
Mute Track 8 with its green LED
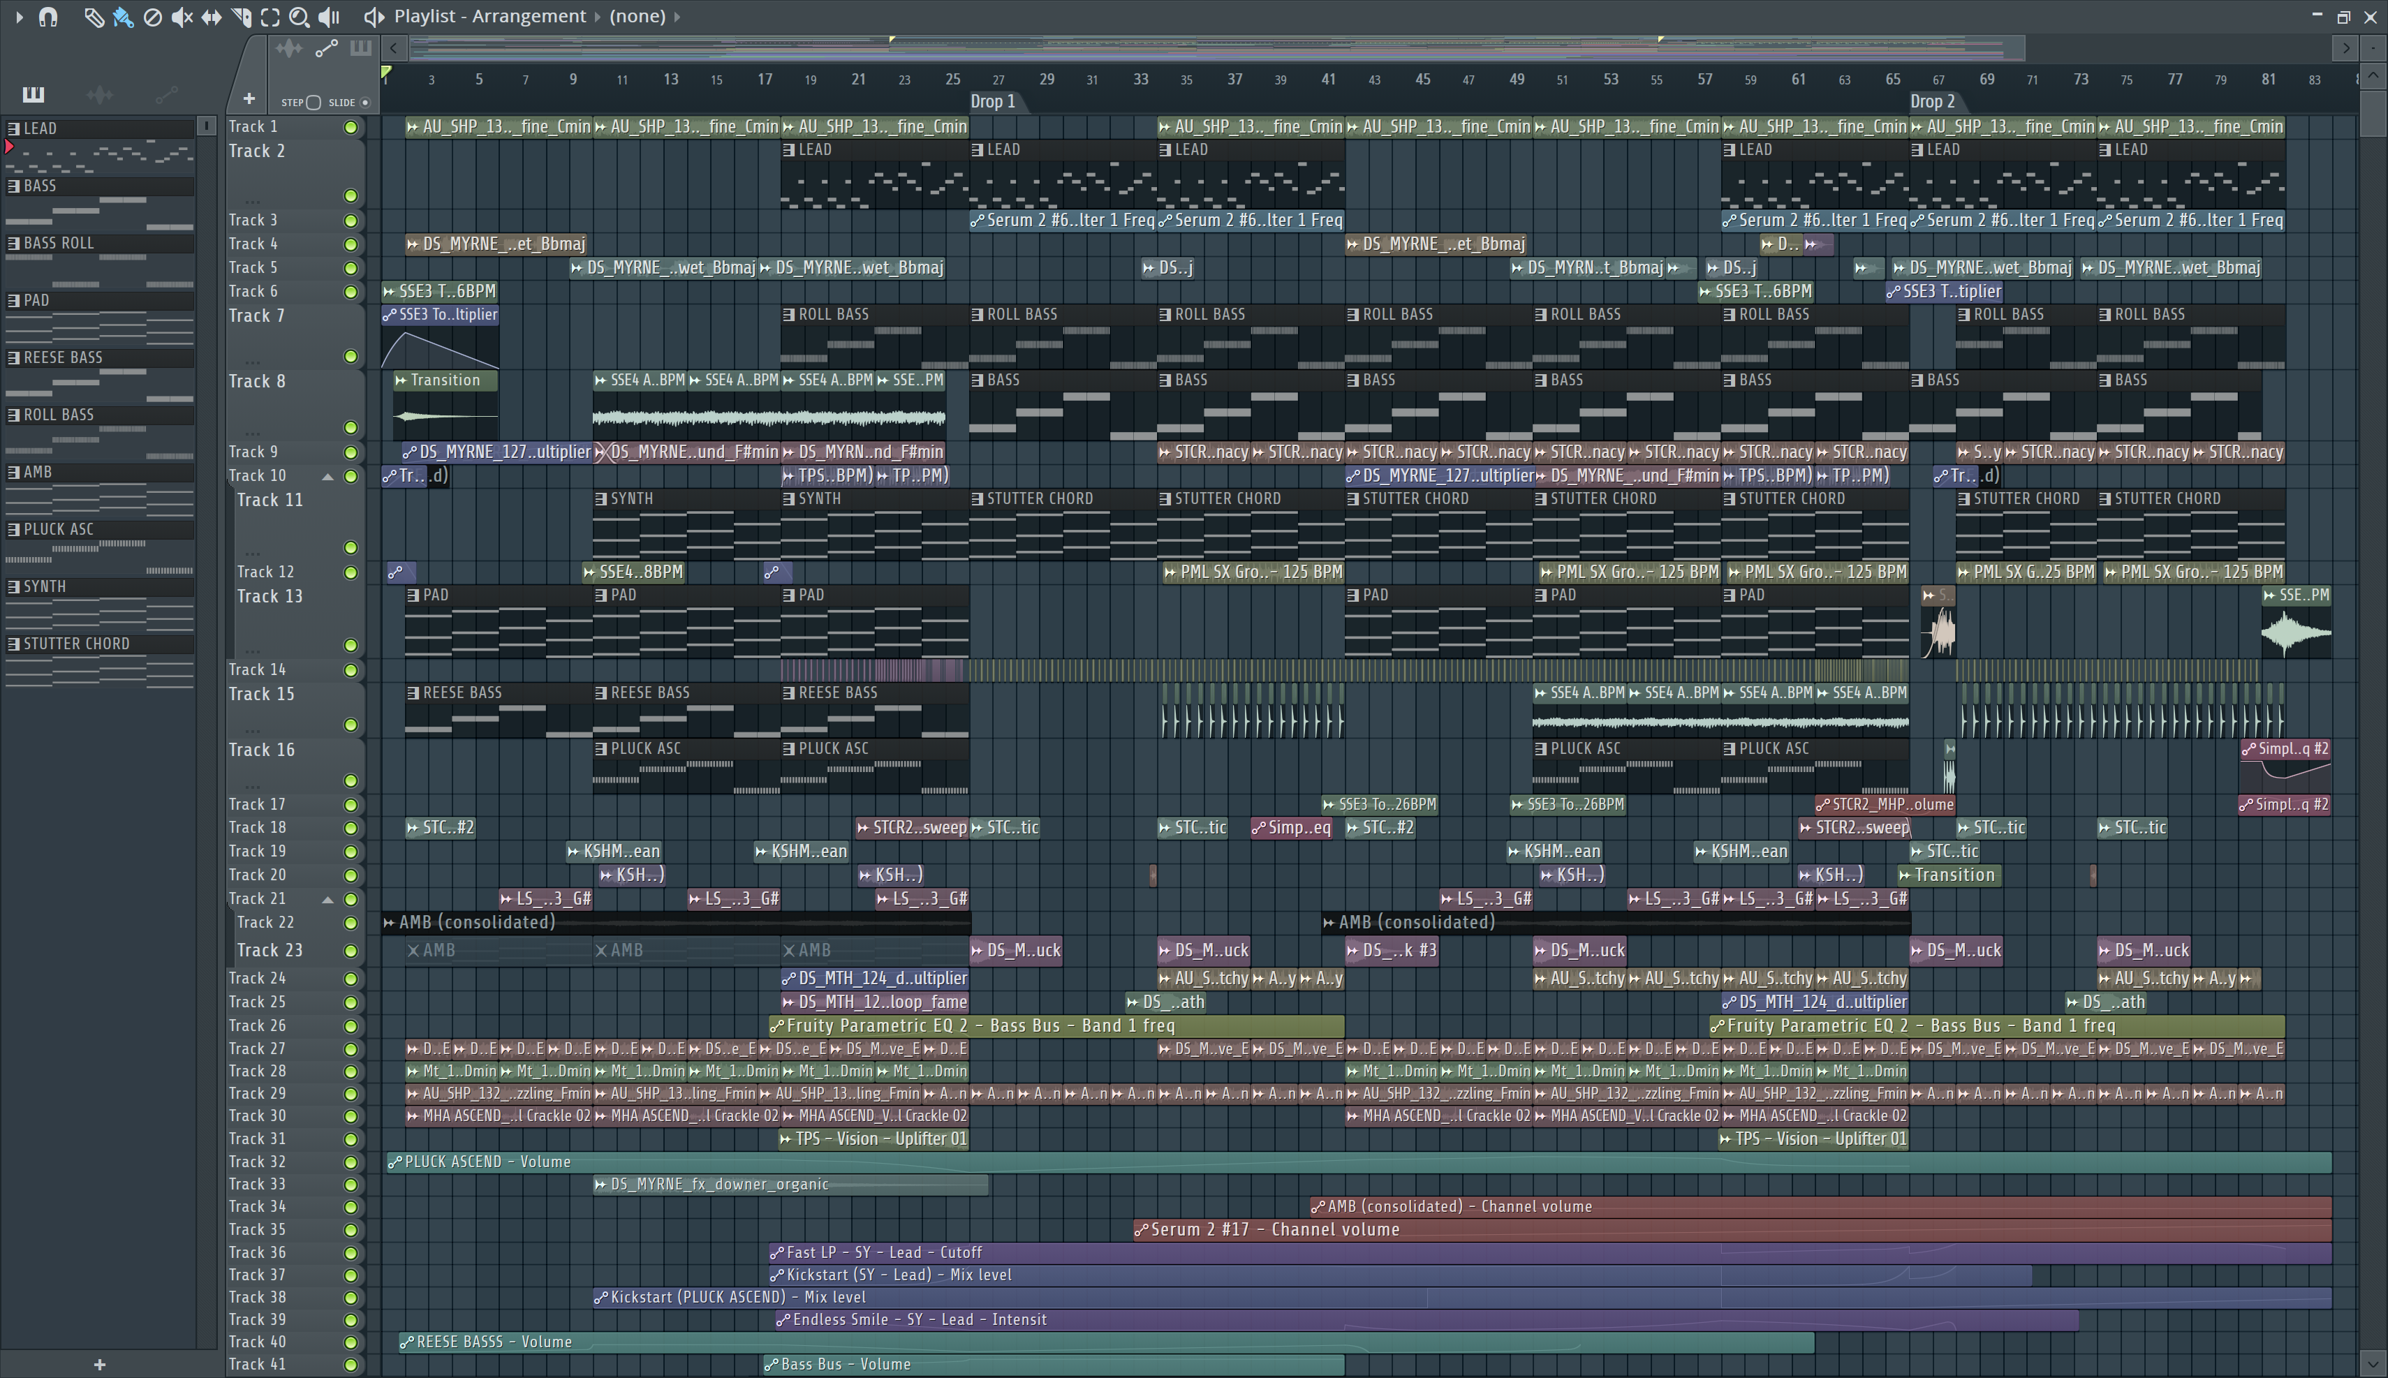[x=351, y=427]
